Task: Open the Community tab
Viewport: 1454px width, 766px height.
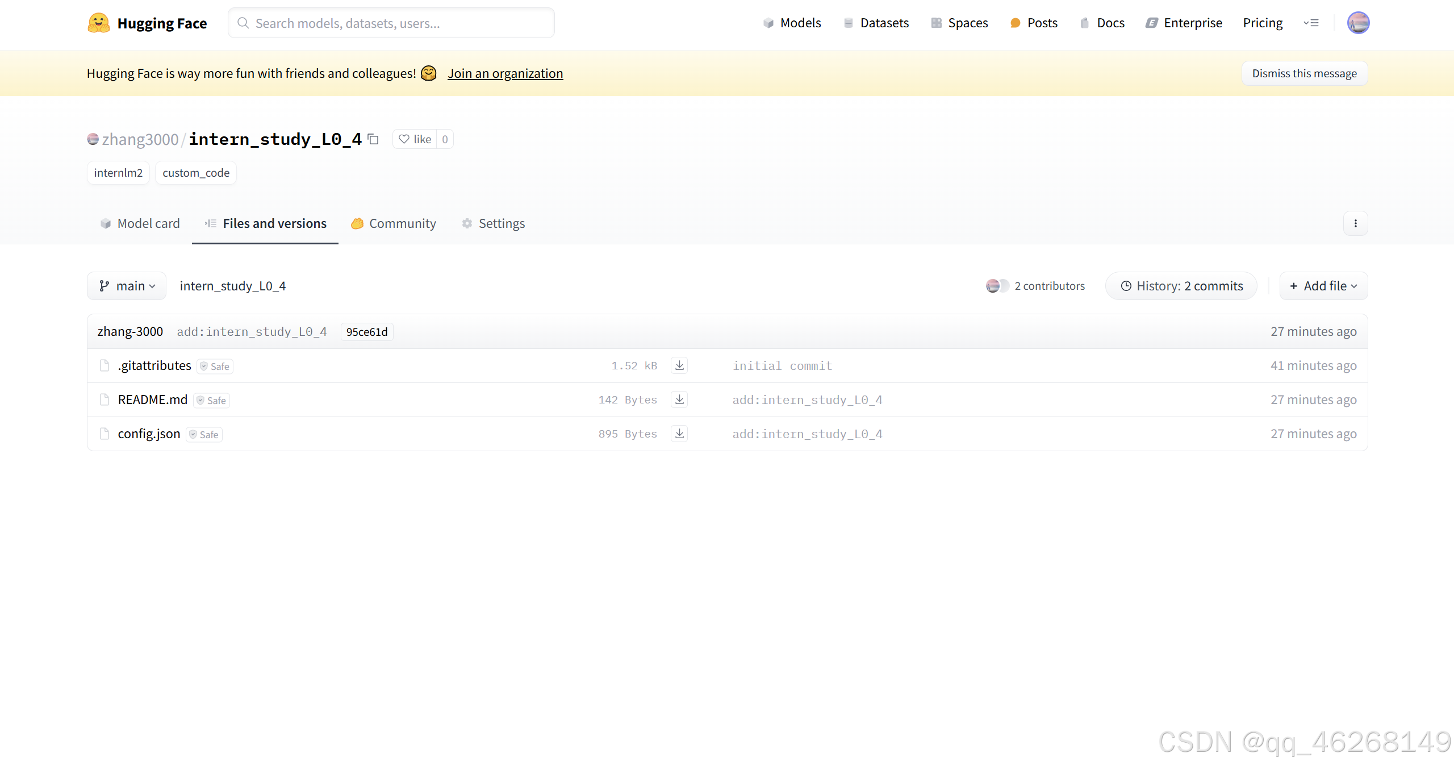Action: (x=394, y=223)
